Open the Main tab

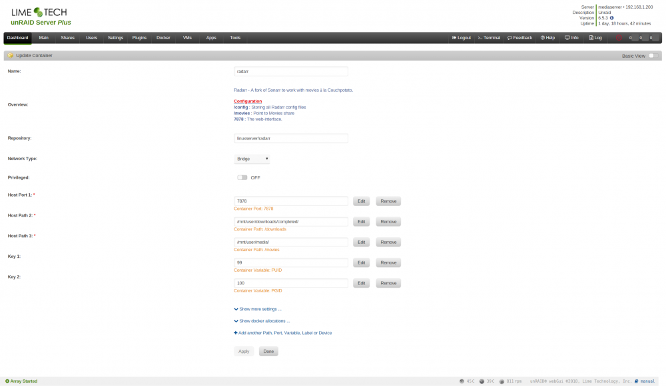(x=44, y=38)
